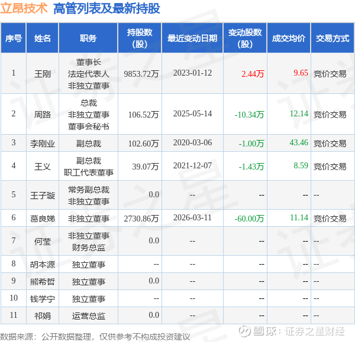Click the average price 43.46
Viewport: 355px width, 342px height.
point(299,142)
